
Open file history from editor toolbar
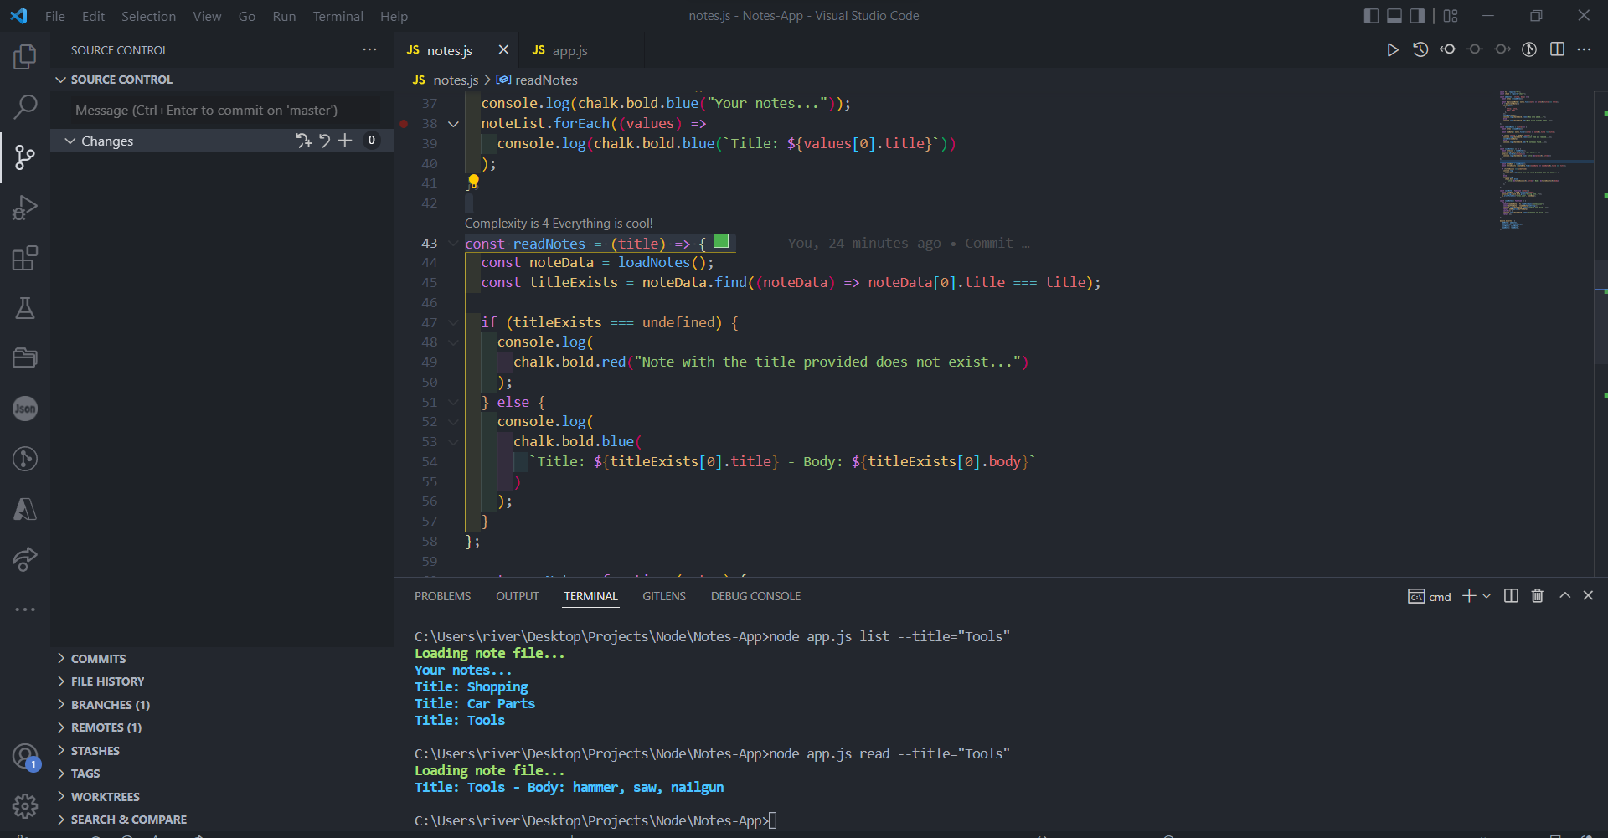coord(1420,50)
